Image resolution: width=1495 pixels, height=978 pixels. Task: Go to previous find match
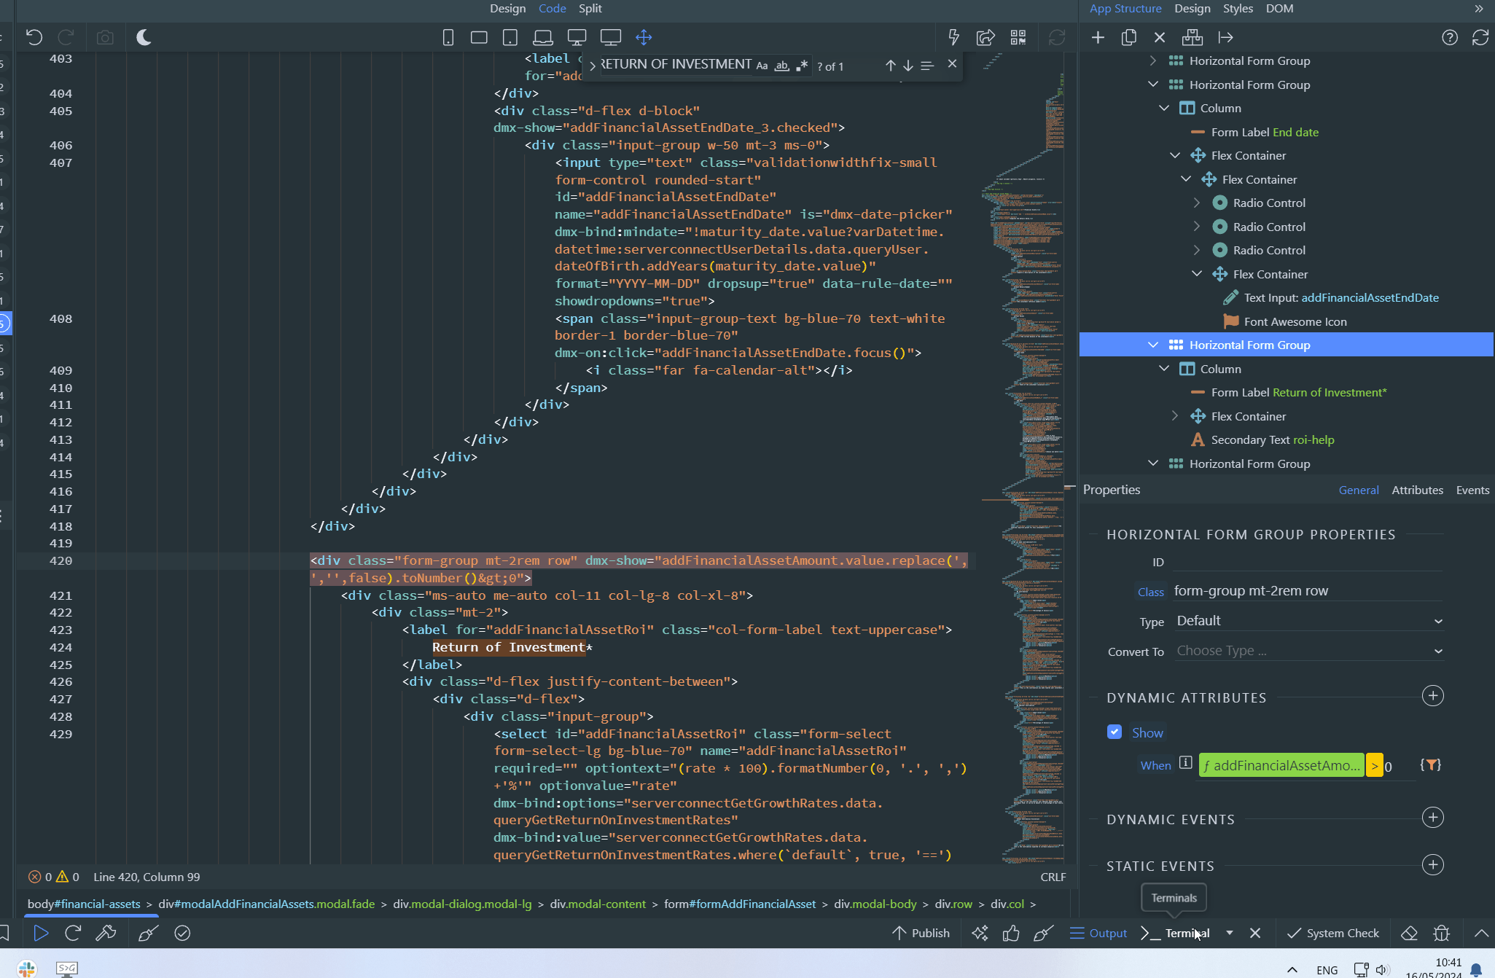click(x=890, y=66)
